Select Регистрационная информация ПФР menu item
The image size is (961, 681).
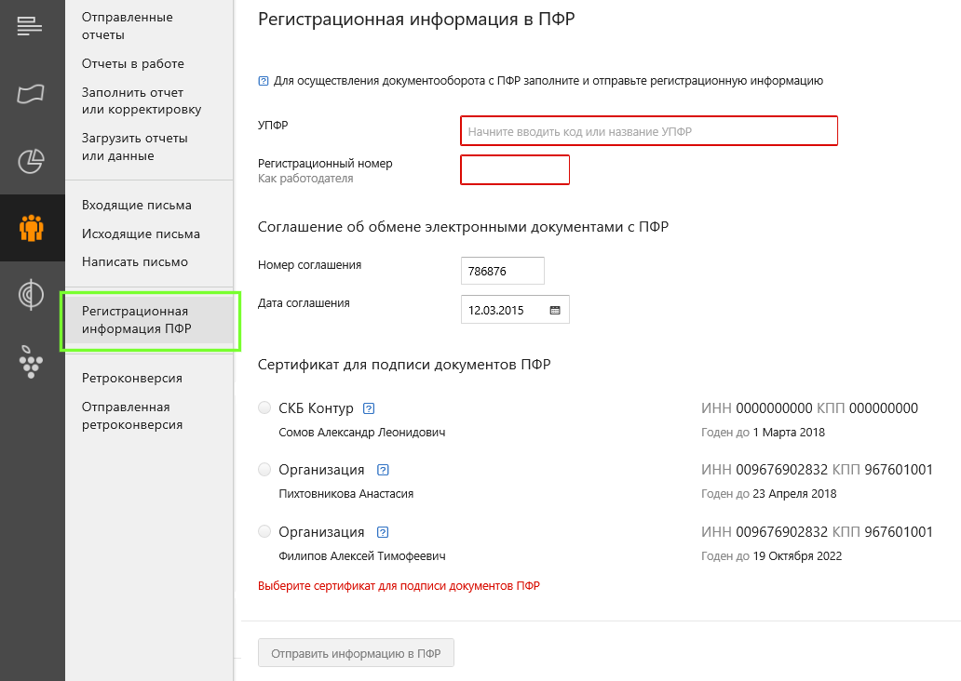point(150,320)
